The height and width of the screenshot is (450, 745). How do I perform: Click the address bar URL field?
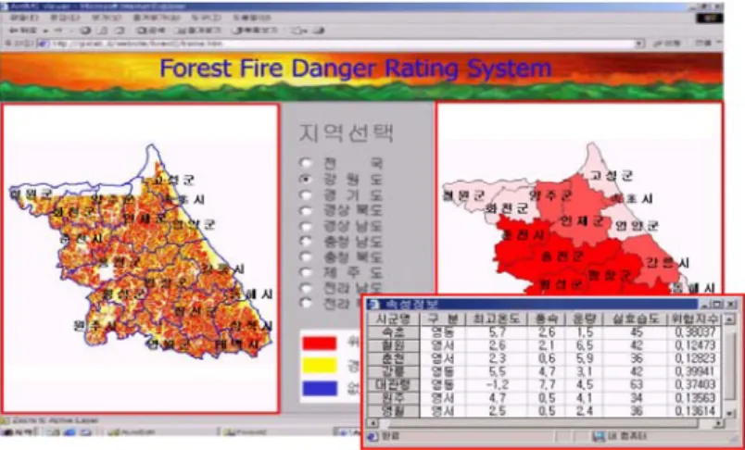click(342, 44)
